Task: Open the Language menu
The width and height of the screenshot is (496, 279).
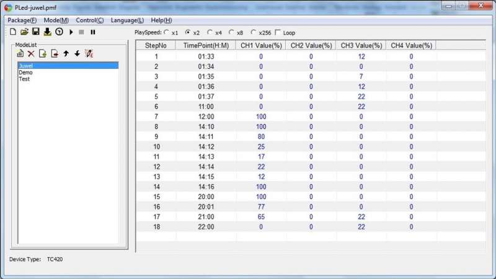Action: click(127, 20)
